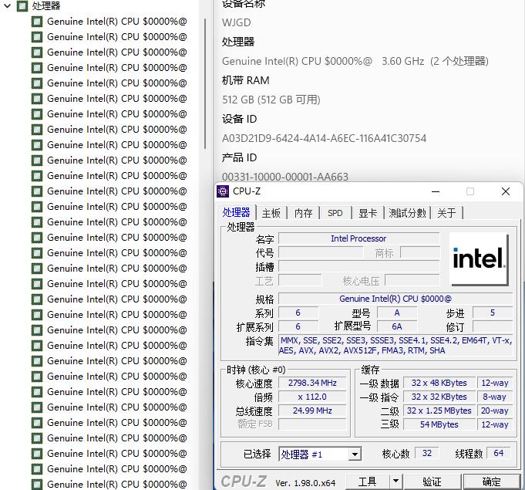Switch to the 主板 tab in CPU-Z
The image size is (525, 490).
click(x=271, y=213)
